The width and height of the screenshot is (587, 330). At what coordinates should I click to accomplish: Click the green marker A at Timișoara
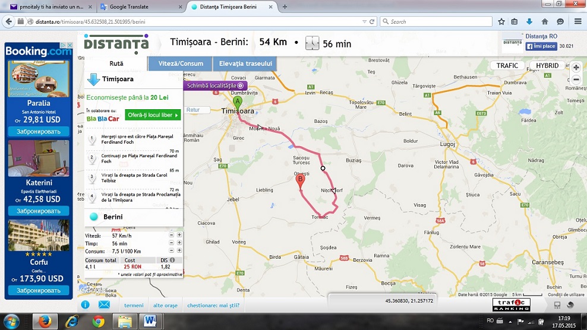237,102
